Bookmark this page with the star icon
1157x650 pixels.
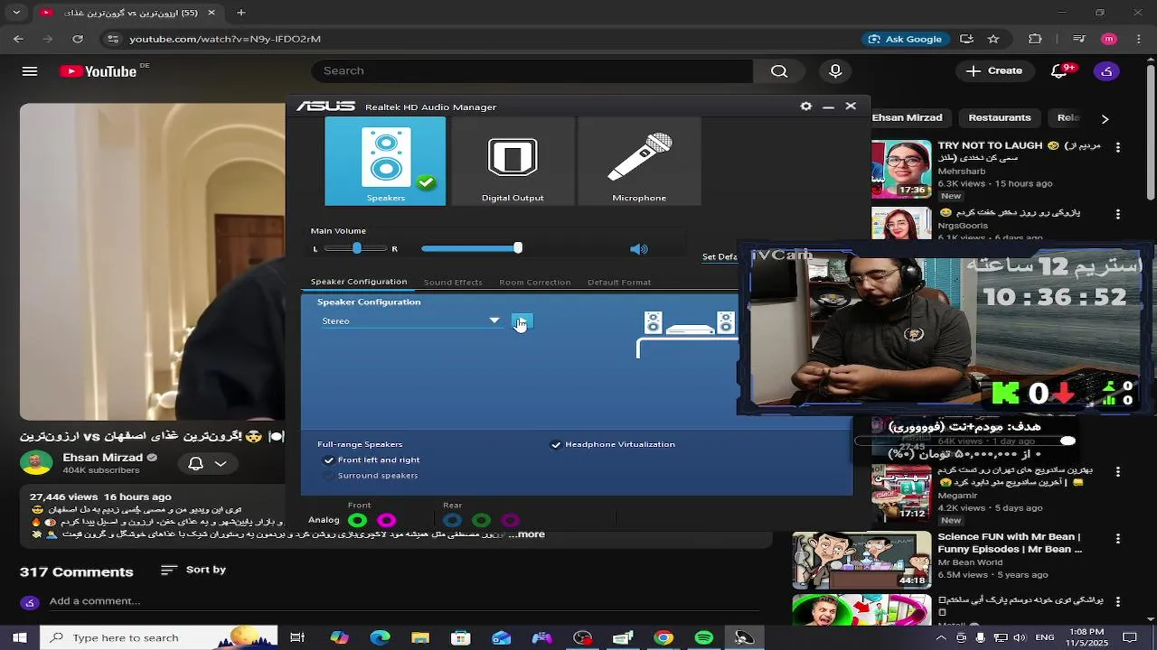point(993,39)
